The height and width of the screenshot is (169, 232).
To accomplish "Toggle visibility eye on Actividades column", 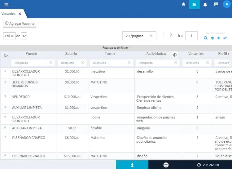I will pos(175,55).
